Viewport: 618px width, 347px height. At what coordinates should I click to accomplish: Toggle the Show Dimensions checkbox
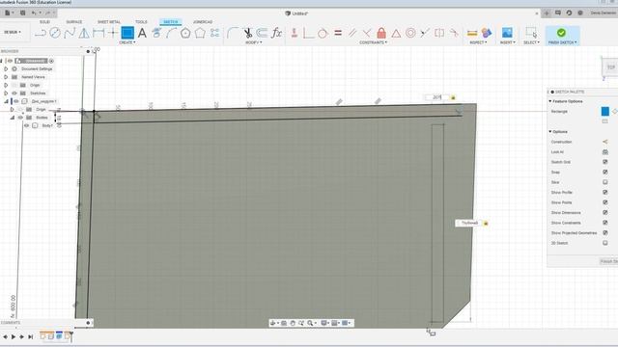(x=605, y=212)
